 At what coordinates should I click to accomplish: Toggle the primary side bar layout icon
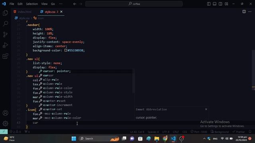tap(209, 4)
